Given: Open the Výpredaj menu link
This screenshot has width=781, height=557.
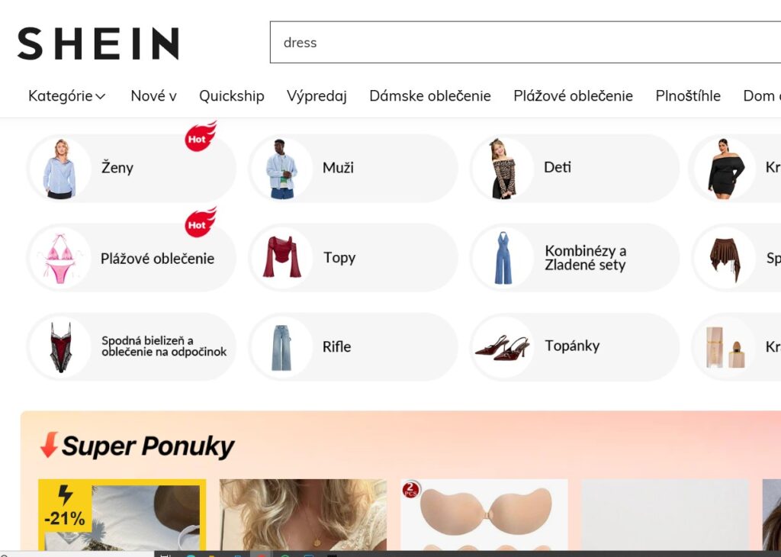Looking at the screenshot, I should (317, 95).
